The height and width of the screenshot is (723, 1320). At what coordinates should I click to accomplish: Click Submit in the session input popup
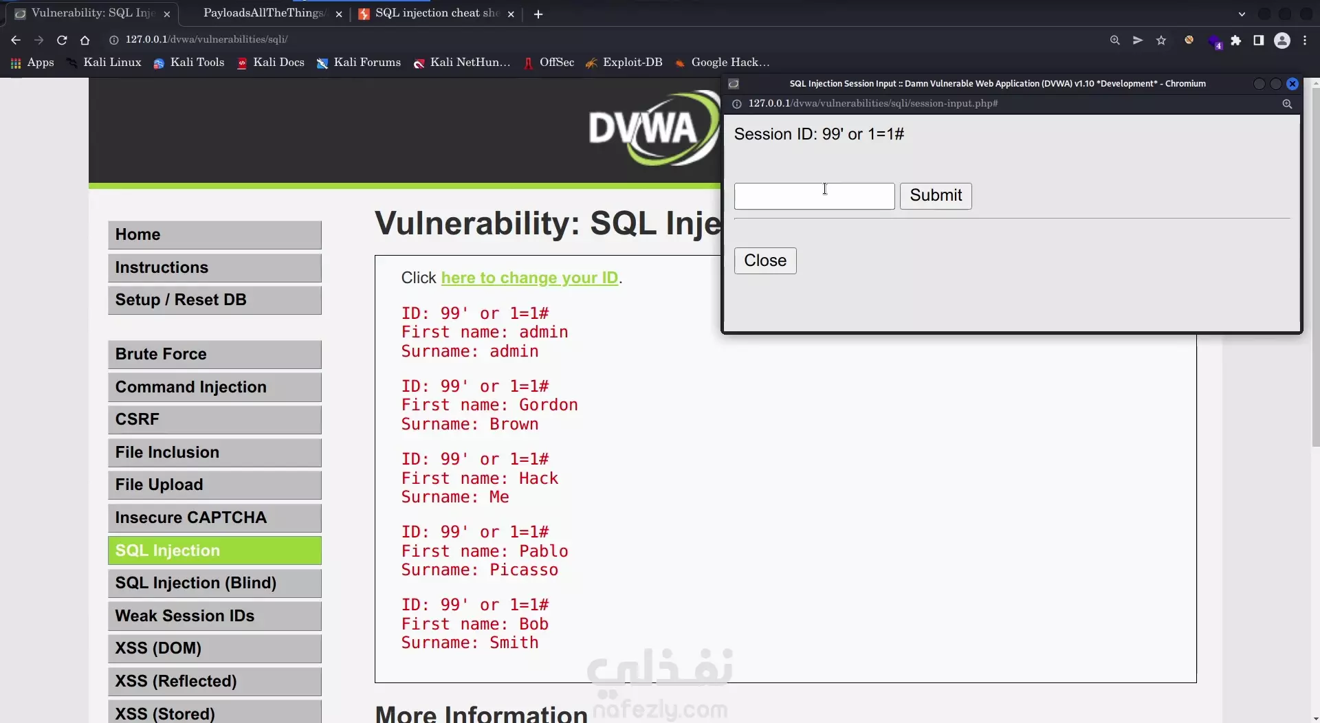click(935, 196)
